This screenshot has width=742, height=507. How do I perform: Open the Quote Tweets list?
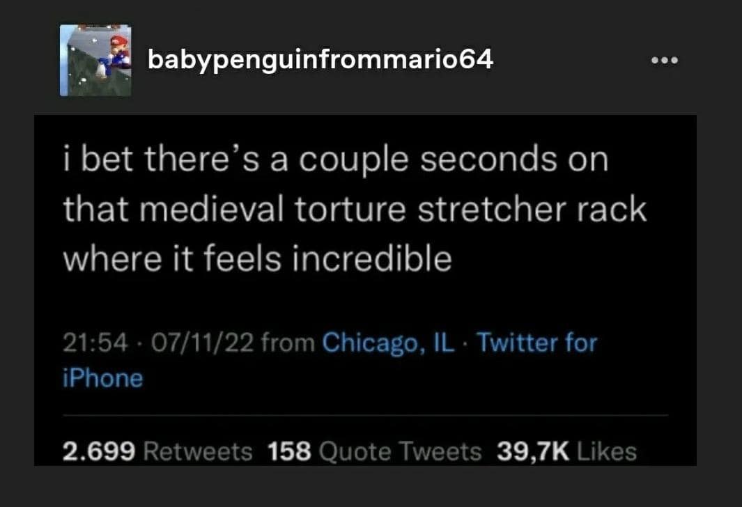400,451
